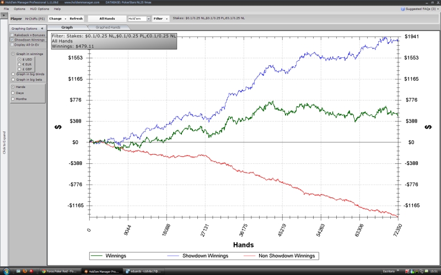Viewport: 441px width, 275px height.
Task: Select £ GBP currency radio
Action: click(19, 69)
